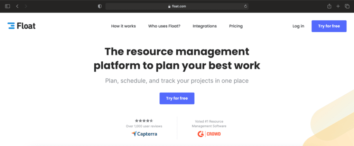This screenshot has height=146, width=354.
Task: Click the Float logo
Action: pos(21,26)
